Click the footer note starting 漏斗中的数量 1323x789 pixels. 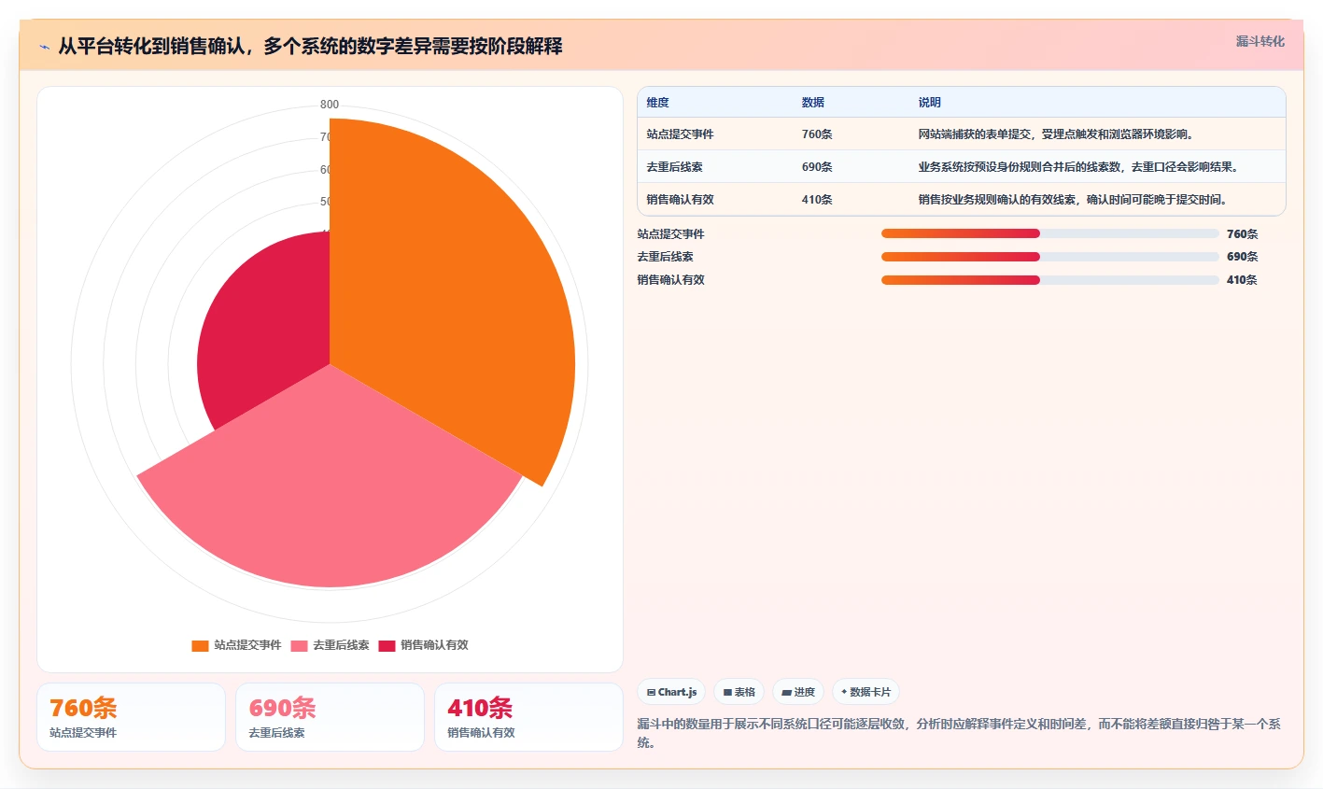959,733
